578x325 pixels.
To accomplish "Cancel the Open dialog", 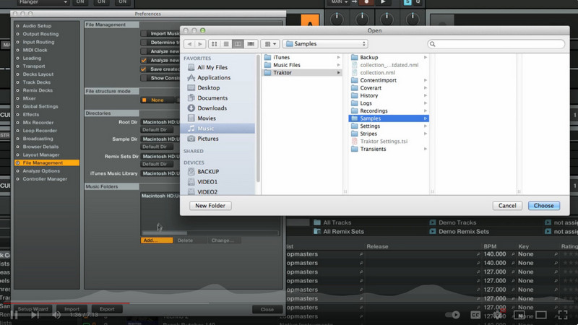I will tap(507, 206).
